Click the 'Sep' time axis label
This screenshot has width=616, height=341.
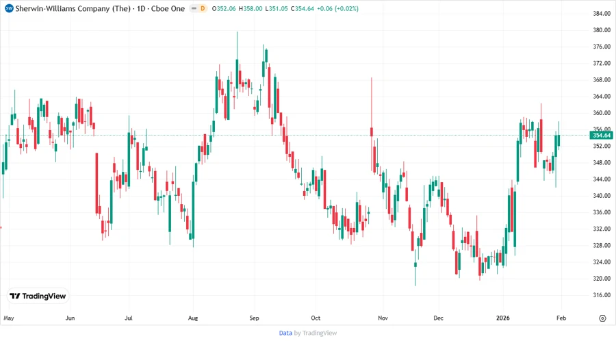(x=254, y=318)
